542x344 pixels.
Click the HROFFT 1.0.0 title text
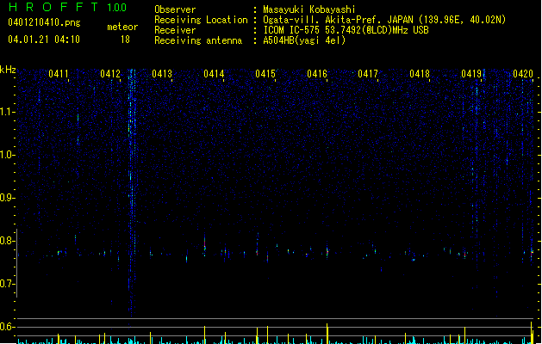point(67,7)
